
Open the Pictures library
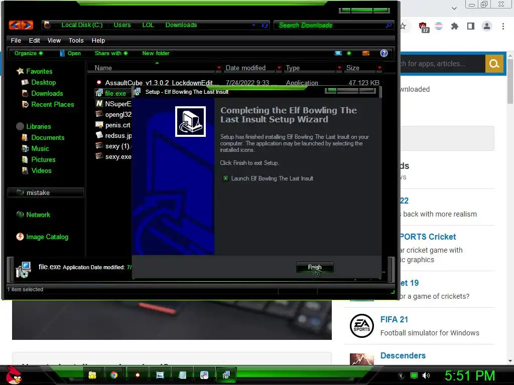click(43, 160)
